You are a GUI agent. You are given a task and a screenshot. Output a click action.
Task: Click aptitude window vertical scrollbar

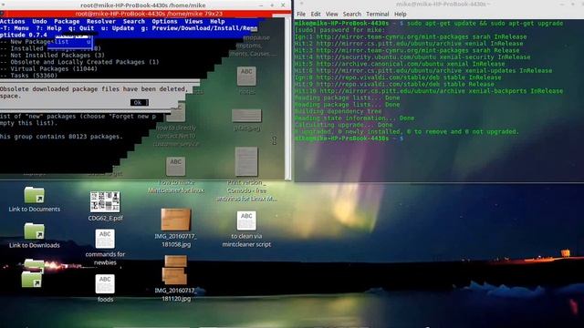coord(288,98)
